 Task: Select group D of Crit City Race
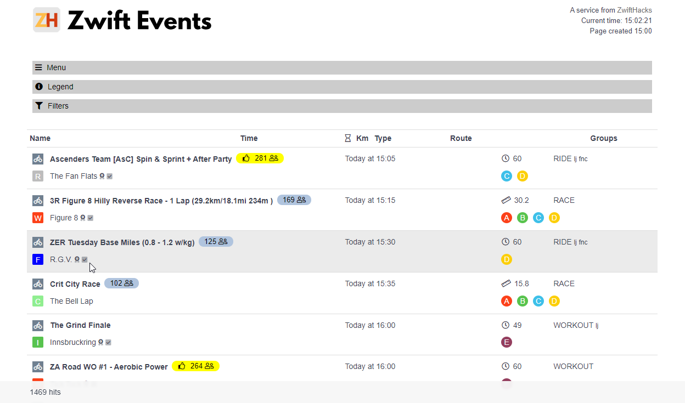[x=554, y=301]
